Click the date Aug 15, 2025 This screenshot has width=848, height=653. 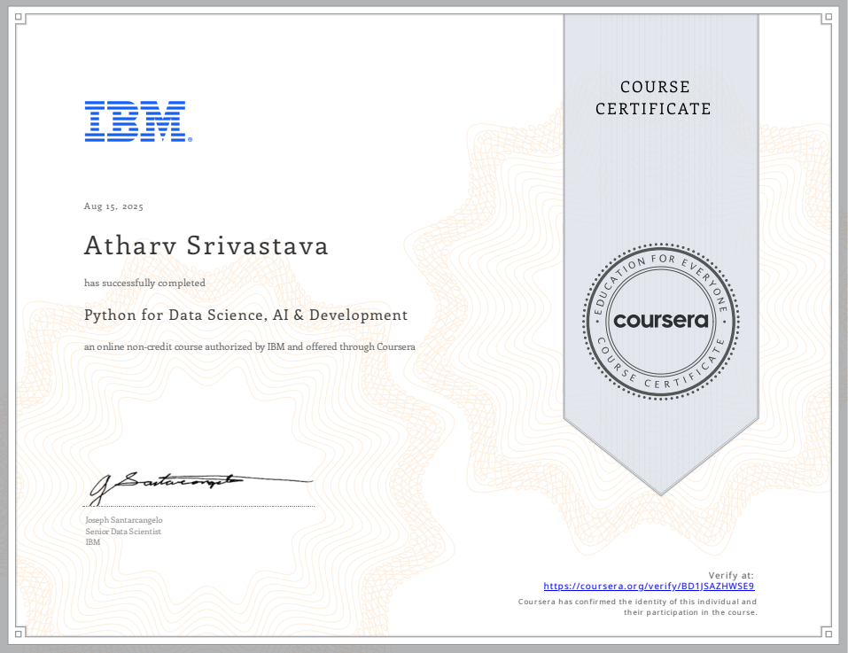pos(112,206)
